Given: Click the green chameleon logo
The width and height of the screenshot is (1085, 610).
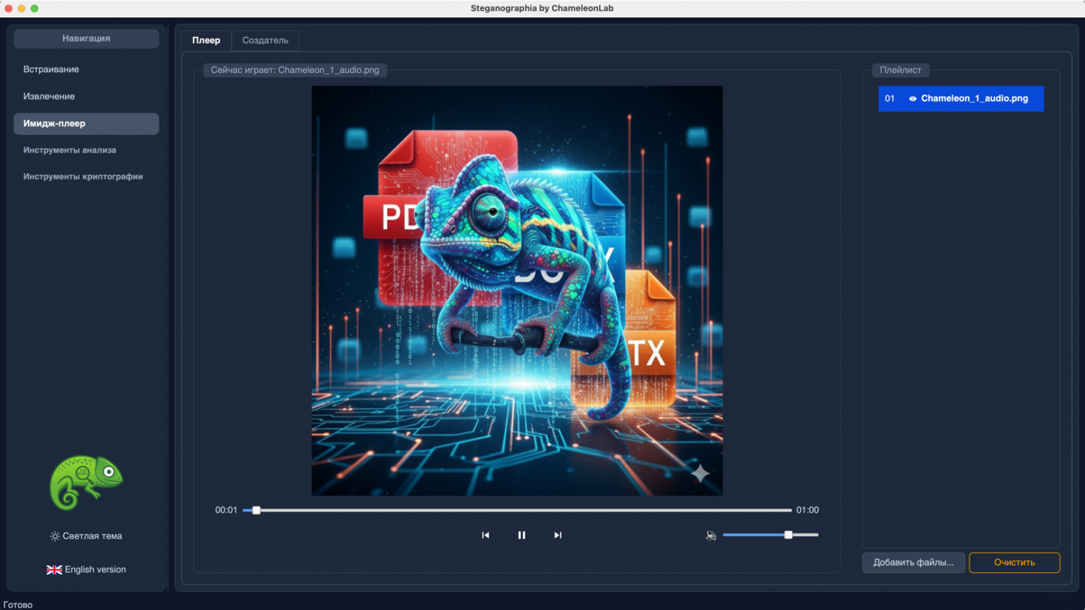Looking at the screenshot, I should (86, 482).
